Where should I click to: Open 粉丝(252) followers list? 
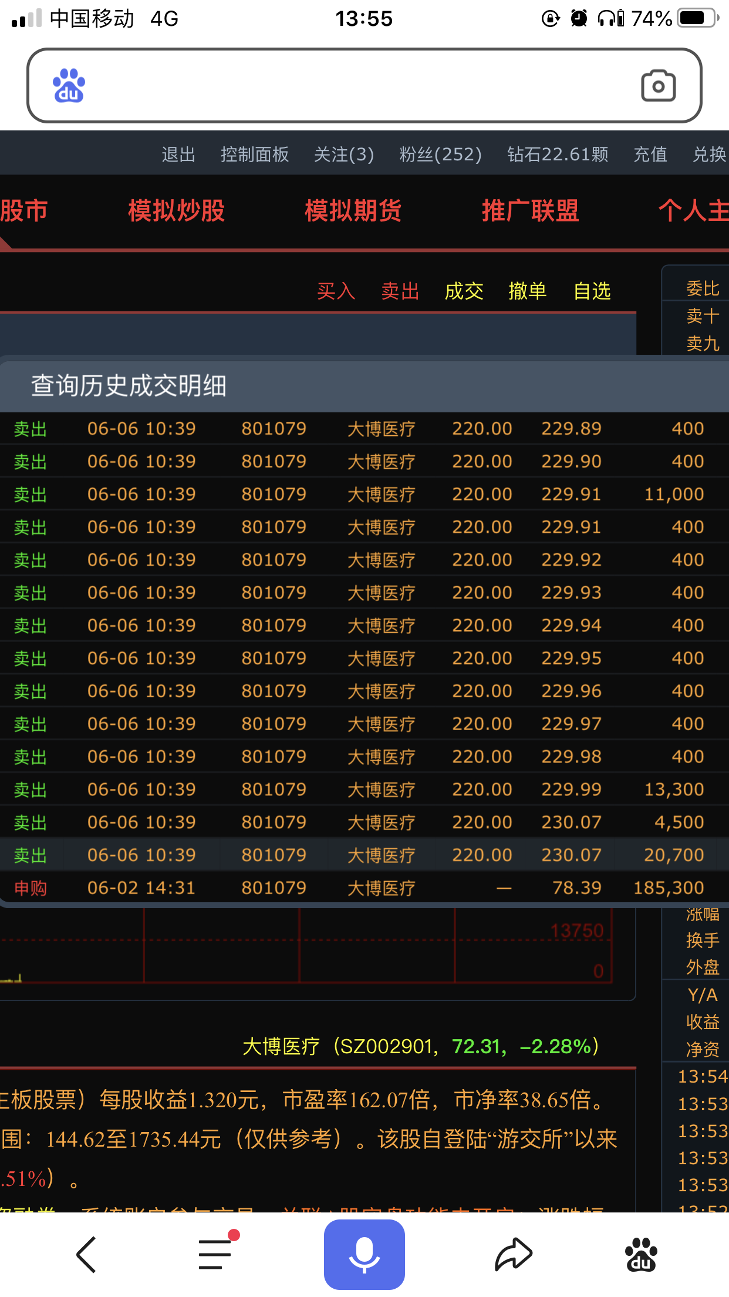(440, 154)
